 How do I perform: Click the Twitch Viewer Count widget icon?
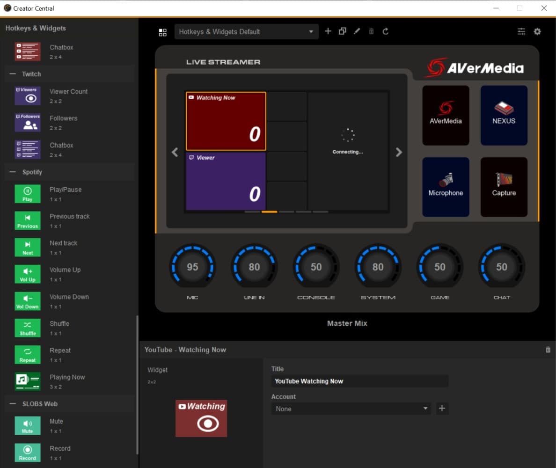click(27, 95)
